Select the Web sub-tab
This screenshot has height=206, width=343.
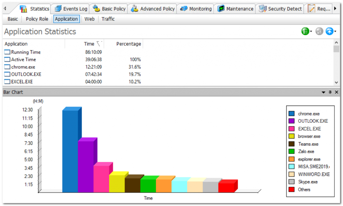(89, 19)
